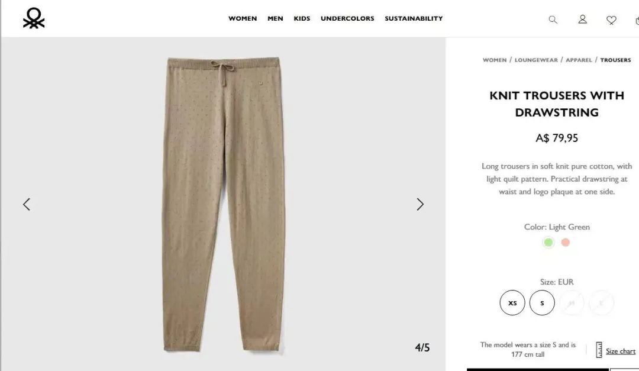
Task: Select the unavailable size L circle
Action: [x=601, y=302]
